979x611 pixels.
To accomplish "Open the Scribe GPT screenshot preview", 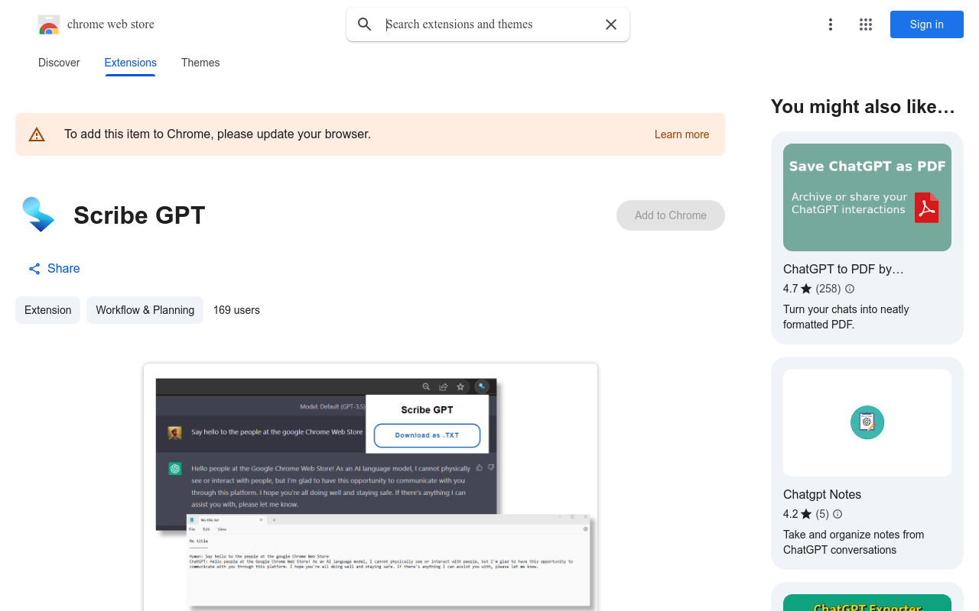I will pos(370,487).
